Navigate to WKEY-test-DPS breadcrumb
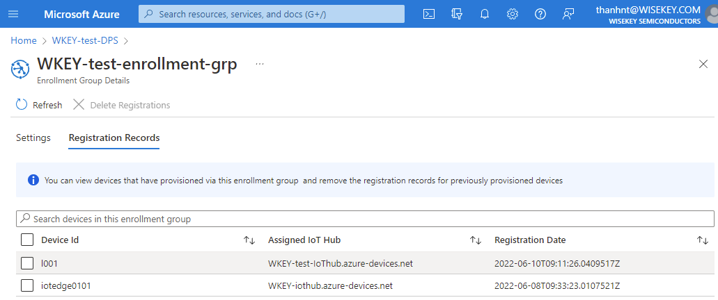 [x=84, y=40]
